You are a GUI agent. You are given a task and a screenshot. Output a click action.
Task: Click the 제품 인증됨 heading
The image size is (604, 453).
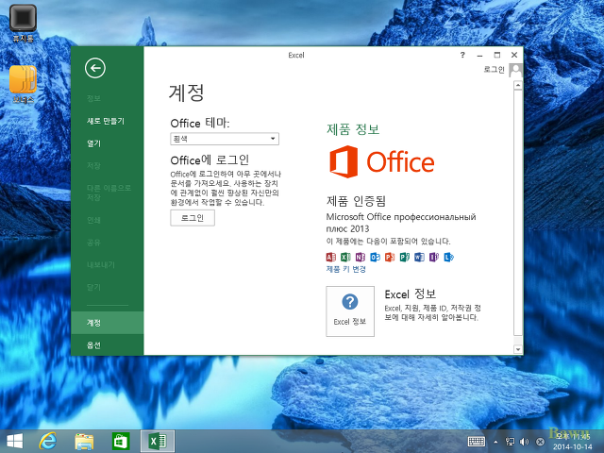pyautogui.click(x=357, y=201)
